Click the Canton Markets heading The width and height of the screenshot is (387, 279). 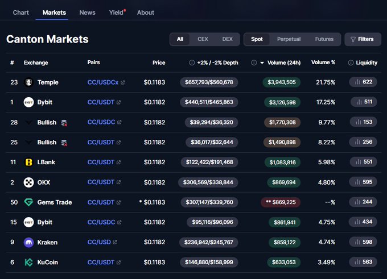(47, 39)
